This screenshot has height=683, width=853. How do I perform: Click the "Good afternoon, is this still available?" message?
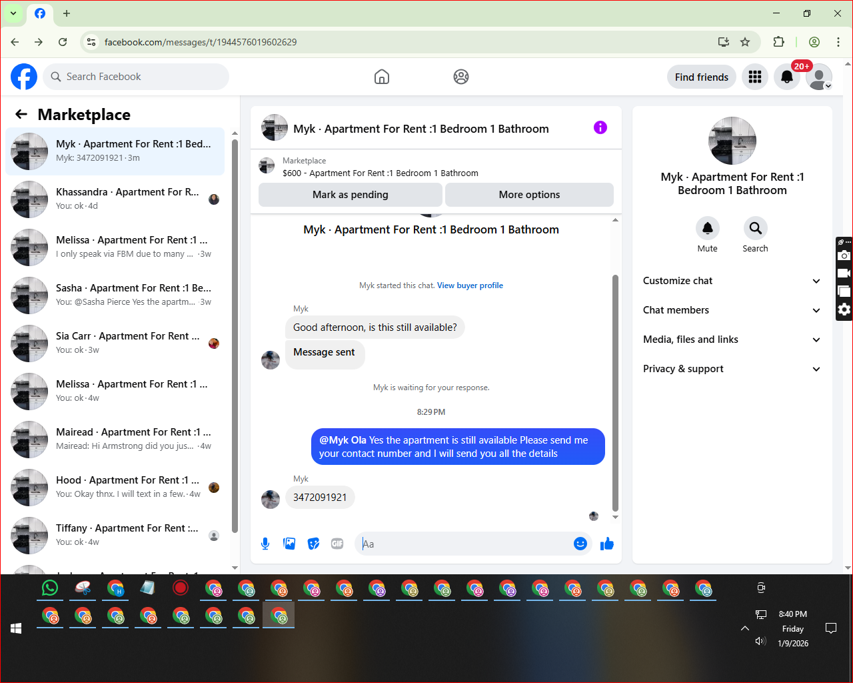[375, 327]
